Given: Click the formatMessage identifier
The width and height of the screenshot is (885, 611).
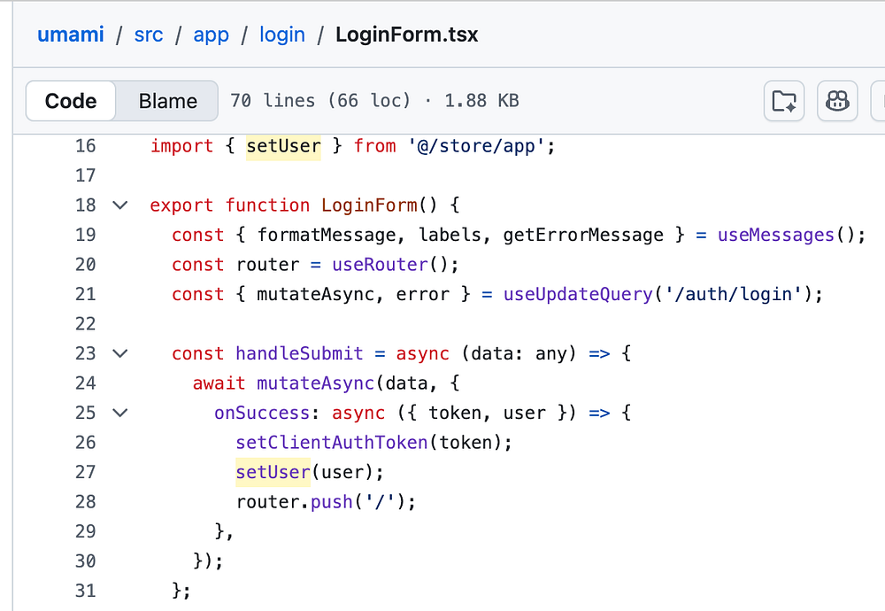Looking at the screenshot, I should coord(327,235).
